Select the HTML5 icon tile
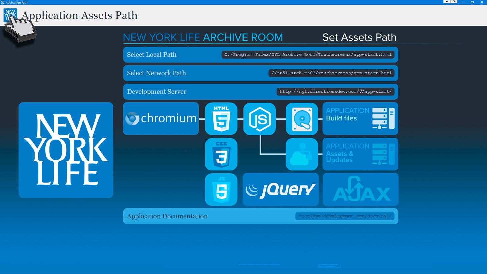Image resolution: width=487 pixels, height=274 pixels. (221, 119)
